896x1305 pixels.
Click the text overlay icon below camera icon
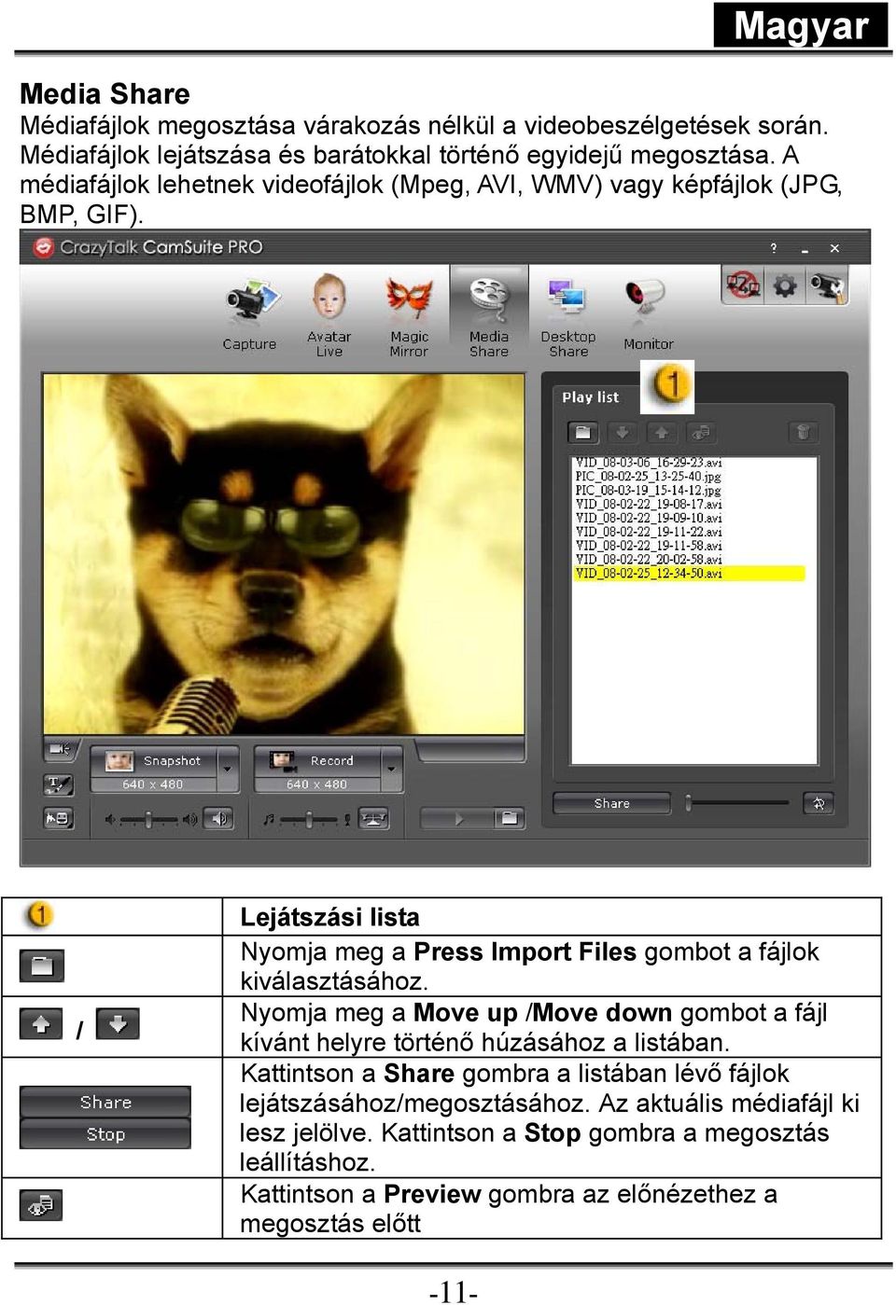[59, 784]
